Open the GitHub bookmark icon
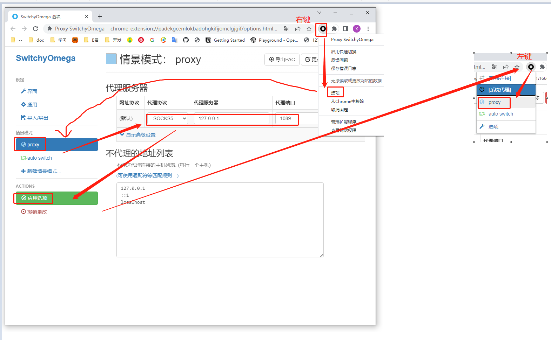Screen dimensions: 551x340 (x=186, y=40)
